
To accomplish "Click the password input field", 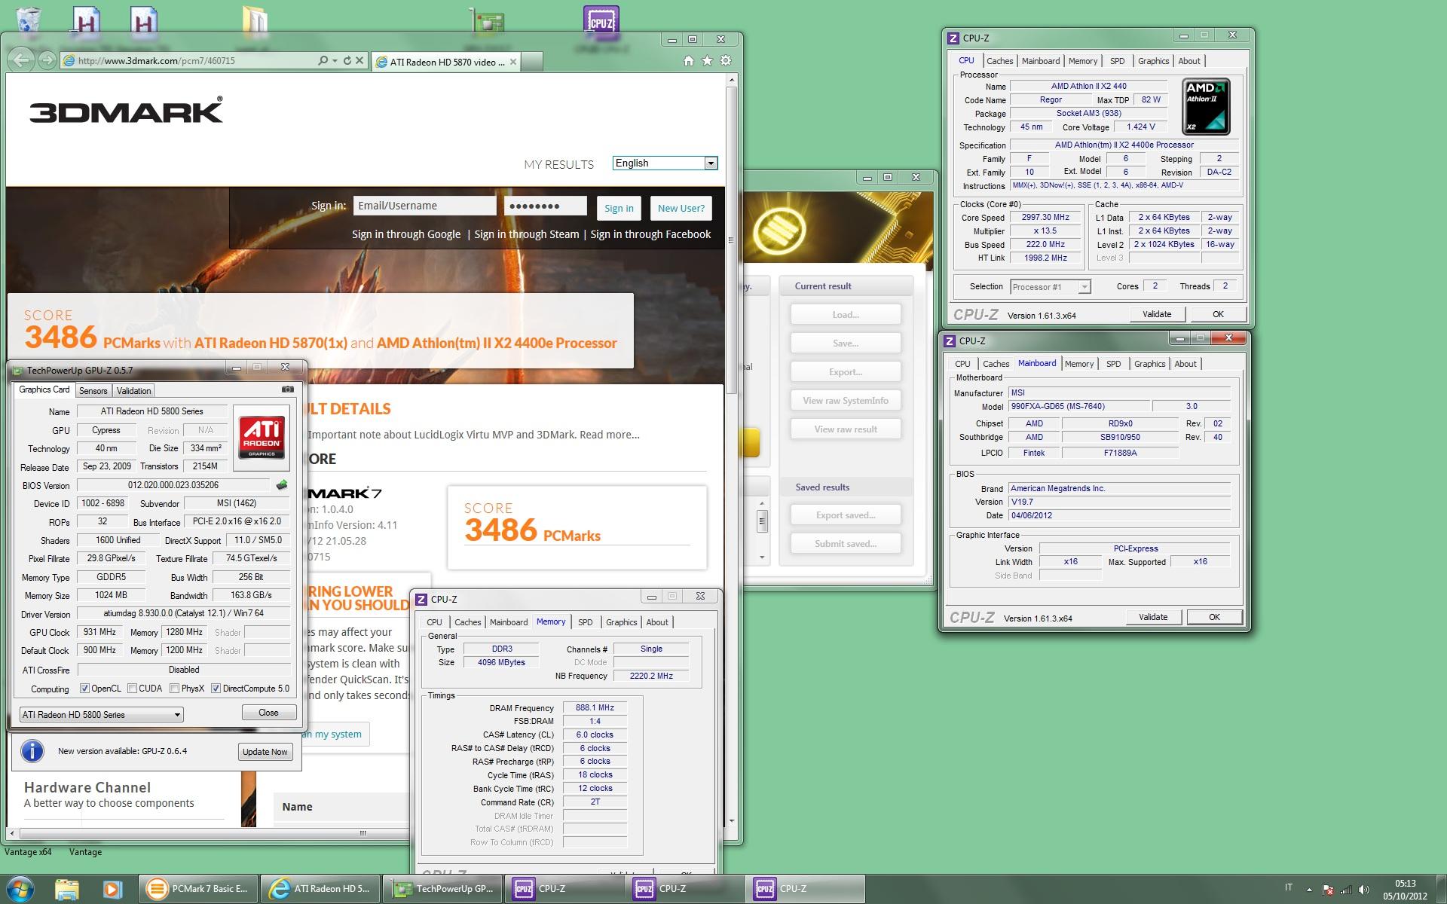I will pyautogui.click(x=546, y=206).
